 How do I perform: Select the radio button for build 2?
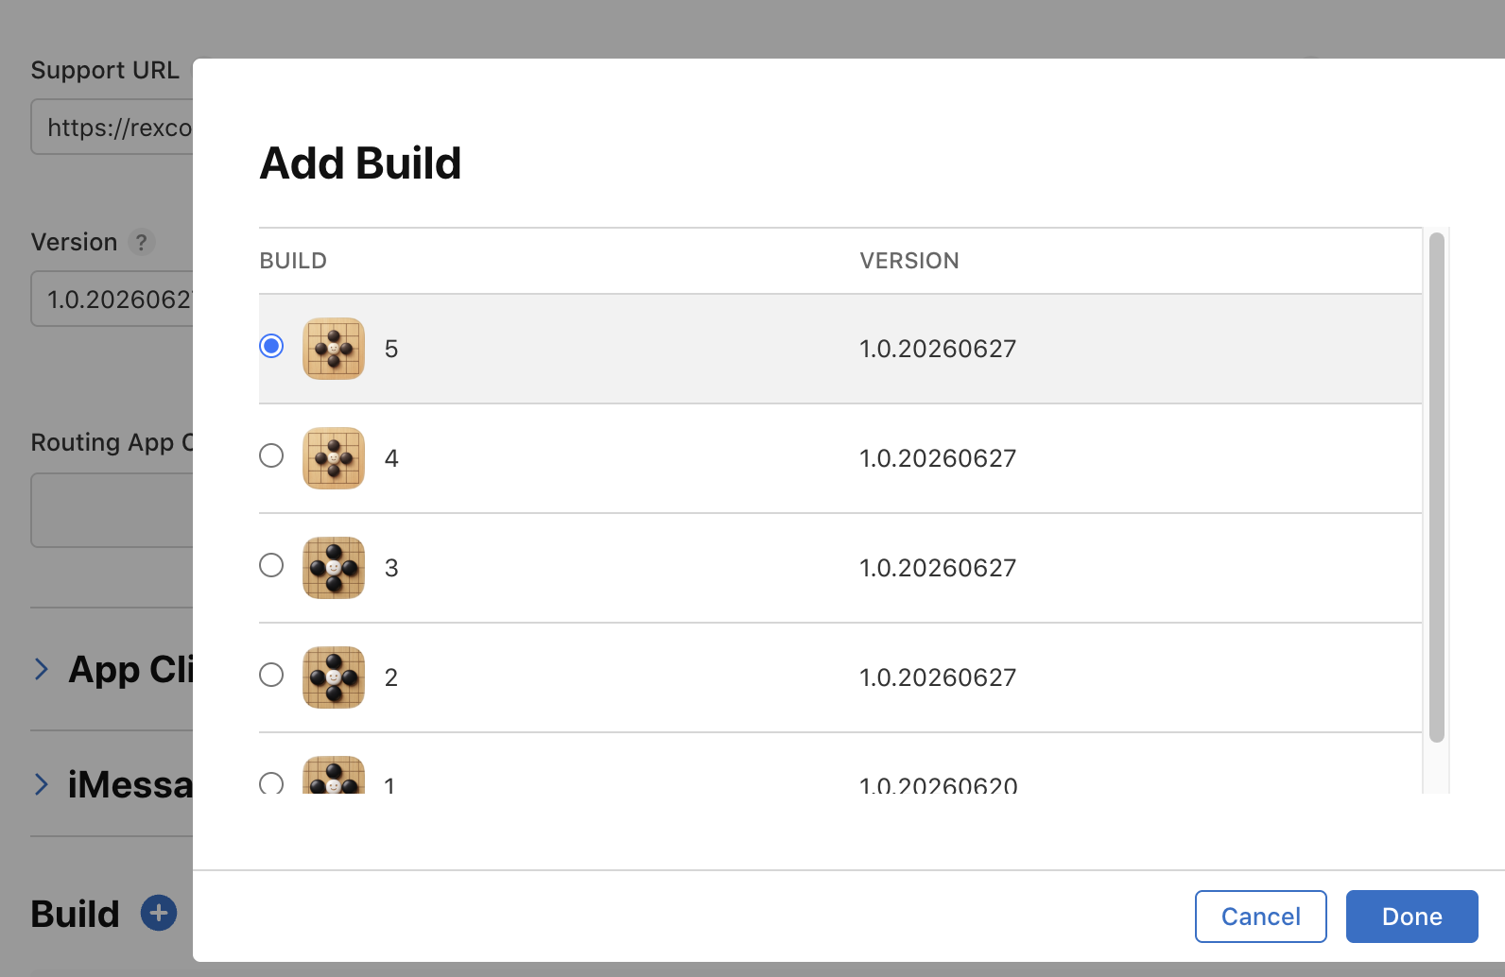[x=271, y=675]
